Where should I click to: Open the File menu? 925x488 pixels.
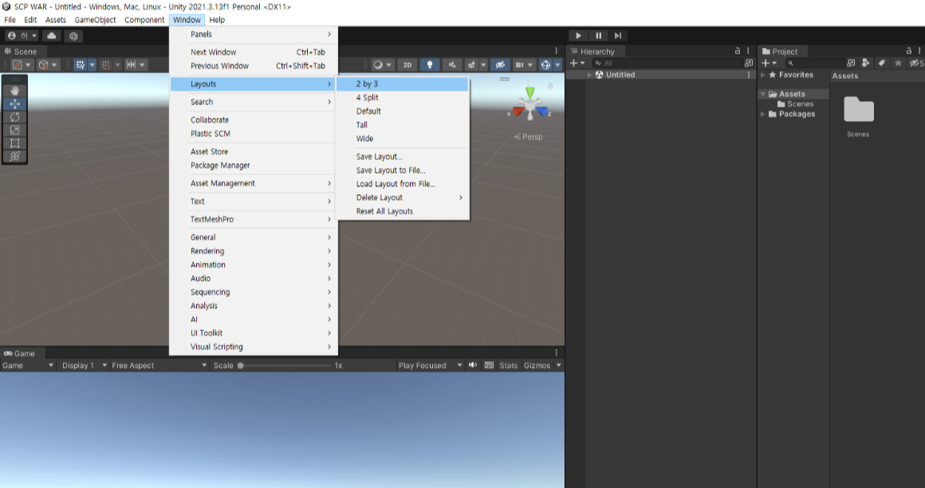click(10, 19)
